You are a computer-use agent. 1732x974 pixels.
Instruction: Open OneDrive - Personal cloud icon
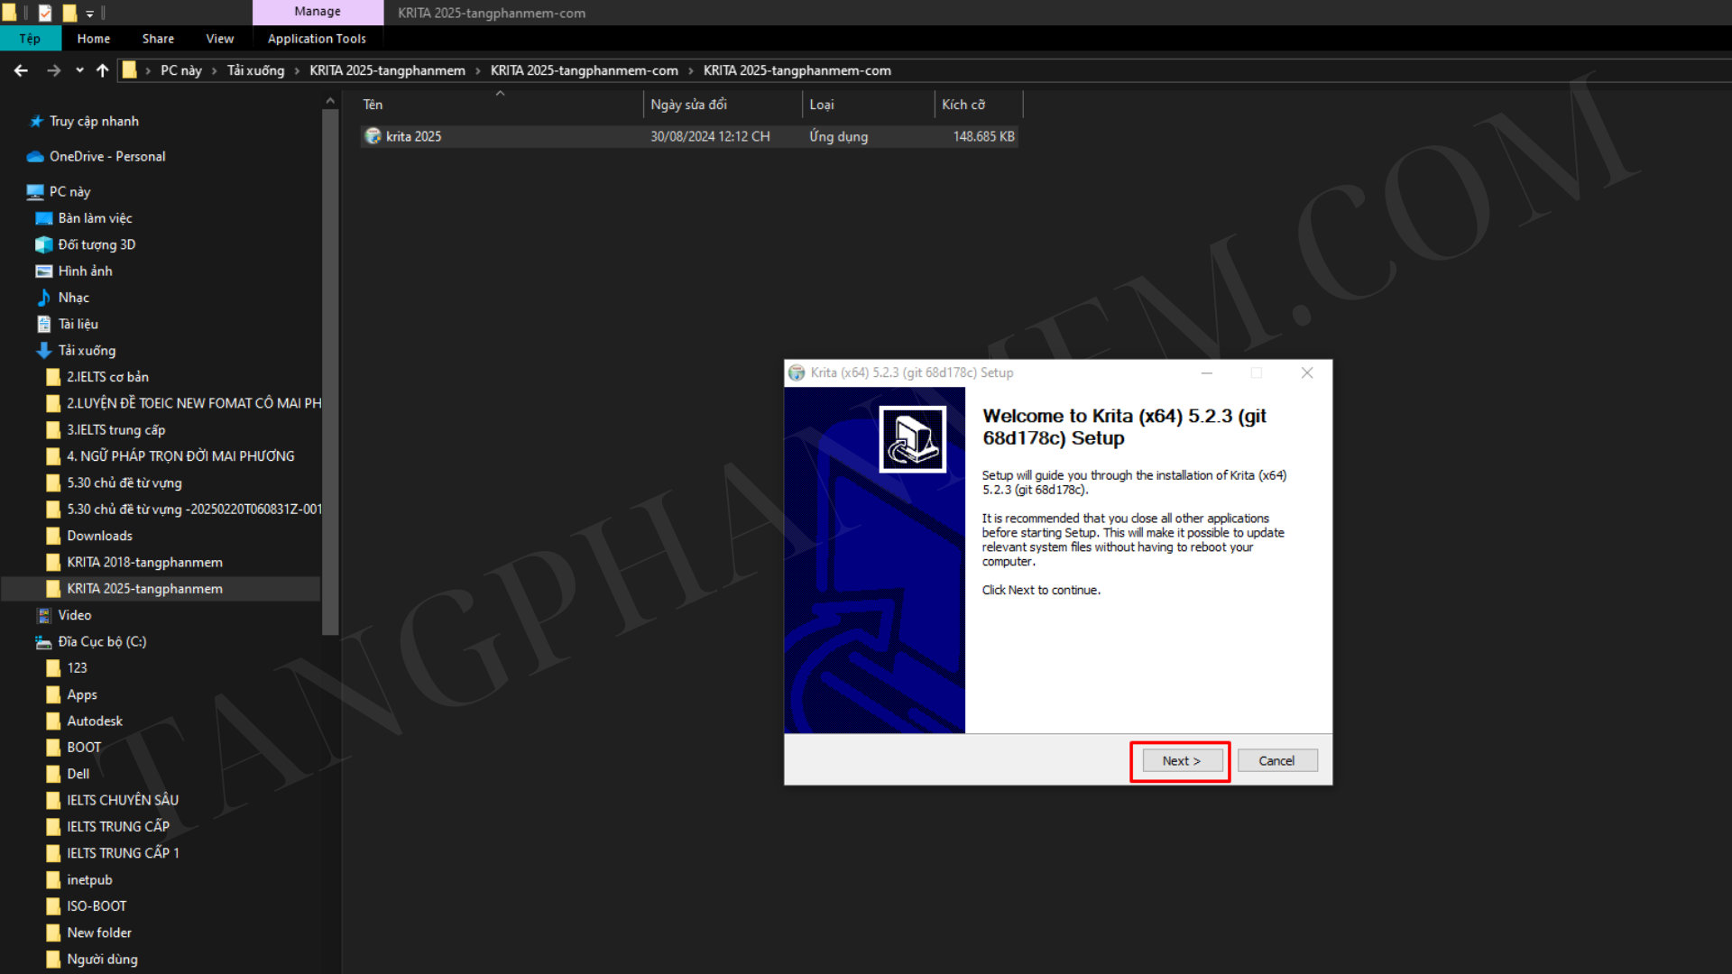click(x=35, y=157)
